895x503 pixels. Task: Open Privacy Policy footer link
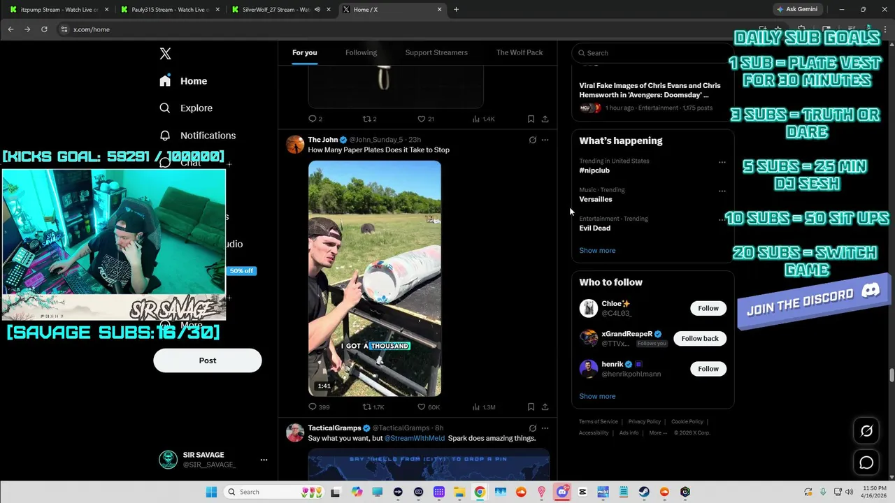[x=644, y=422]
